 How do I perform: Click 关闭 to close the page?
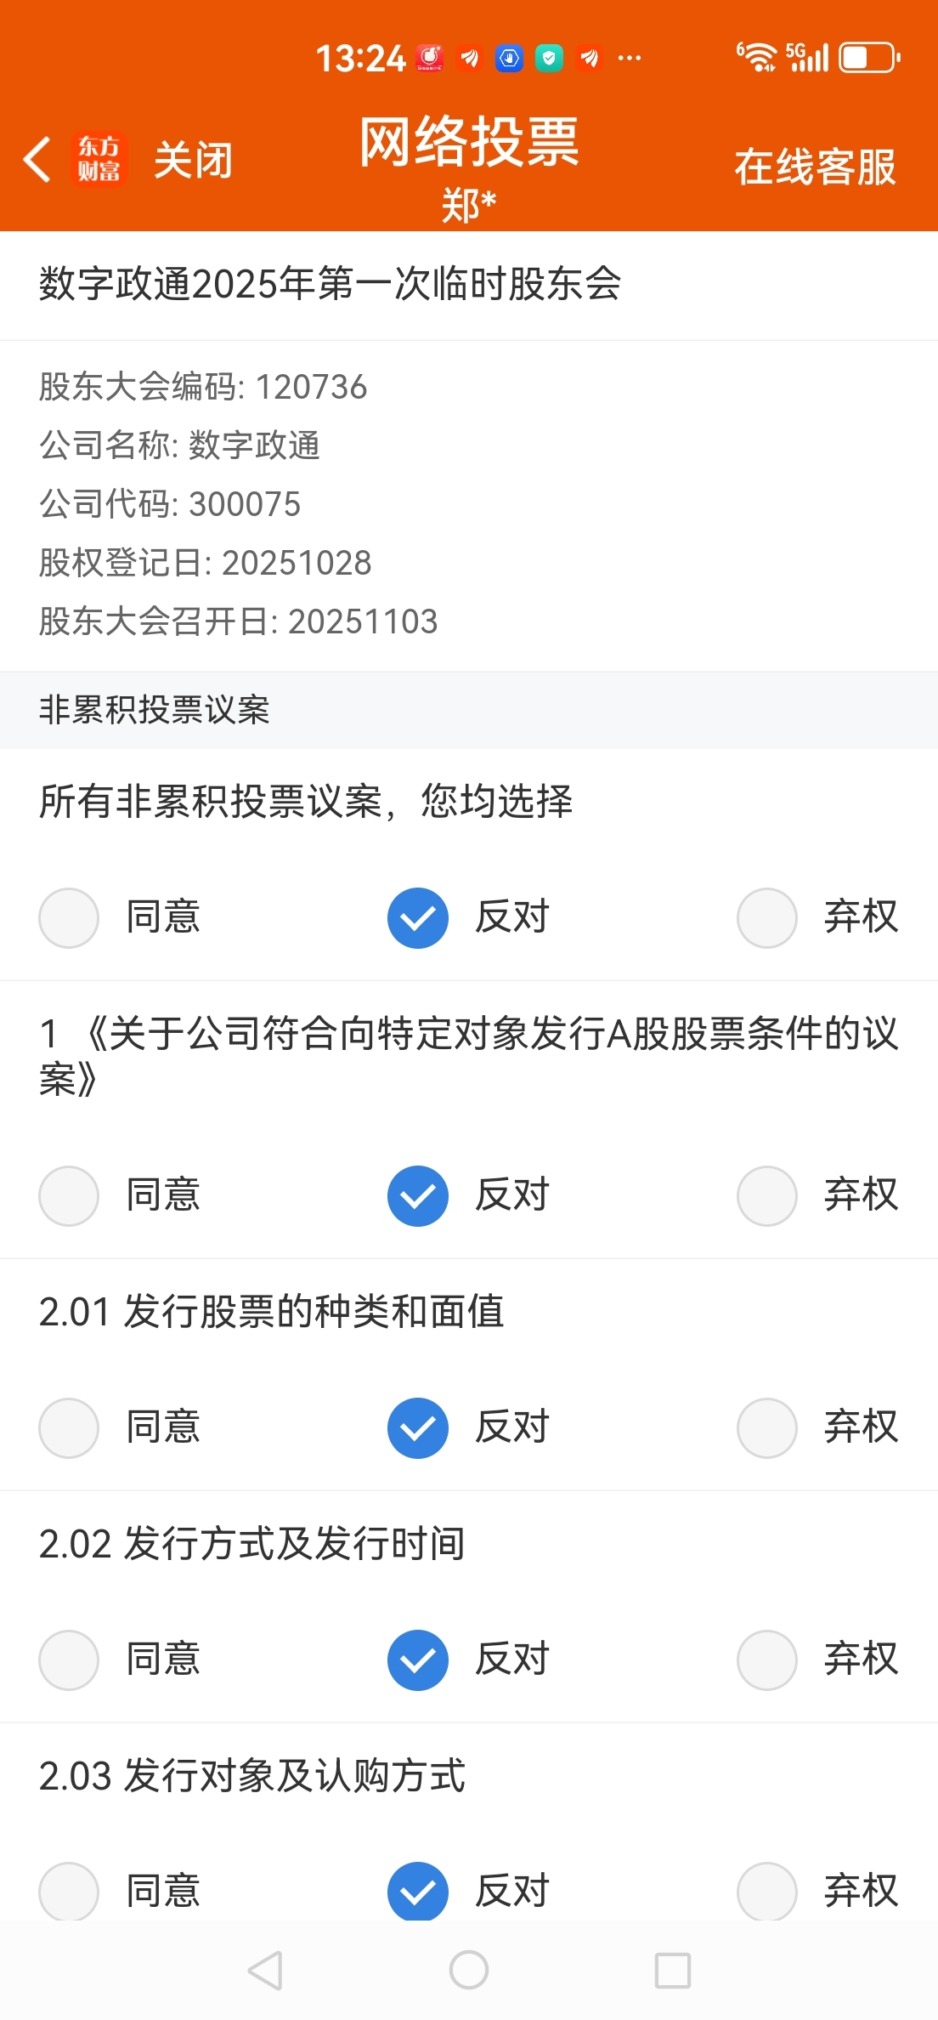tap(193, 160)
